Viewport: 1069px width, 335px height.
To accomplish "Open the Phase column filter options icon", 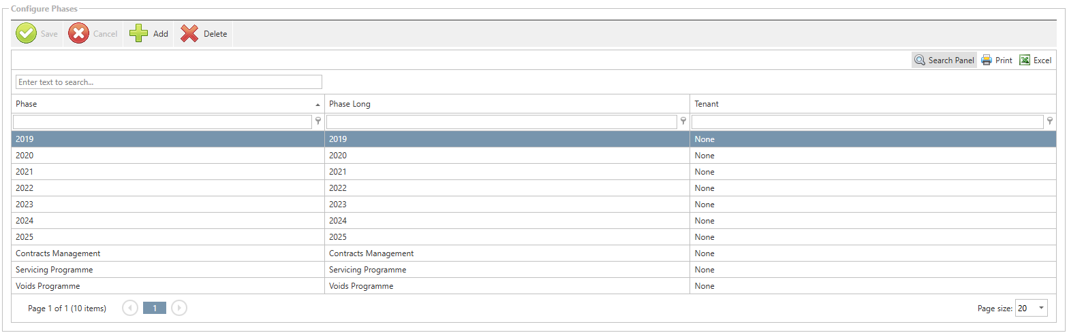I will 318,121.
